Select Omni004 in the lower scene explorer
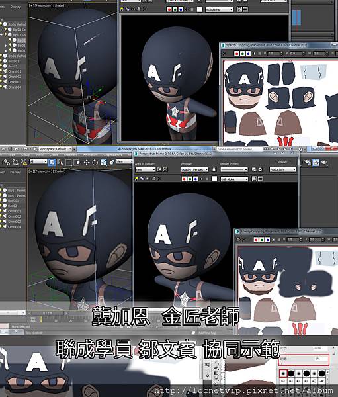Screen dimensions: 338x397 pos(14,227)
